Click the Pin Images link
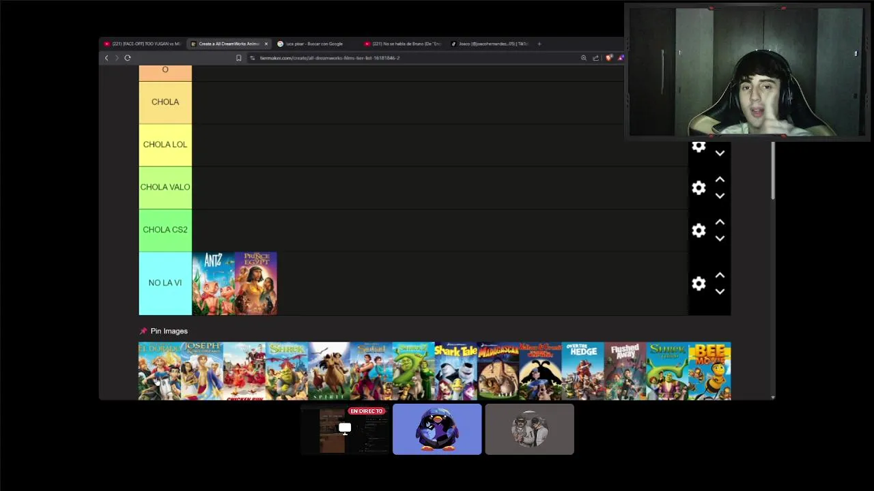Image resolution: width=874 pixels, height=491 pixels. (x=169, y=331)
